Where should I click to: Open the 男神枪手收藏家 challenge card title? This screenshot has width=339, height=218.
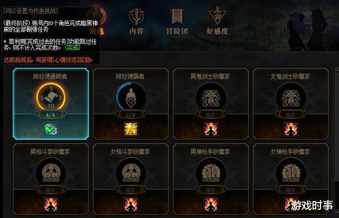click(210, 152)
